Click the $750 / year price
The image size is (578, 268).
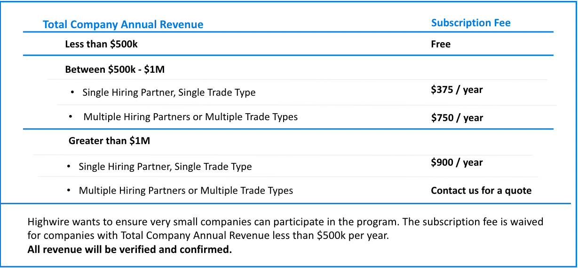click(457, 118)
